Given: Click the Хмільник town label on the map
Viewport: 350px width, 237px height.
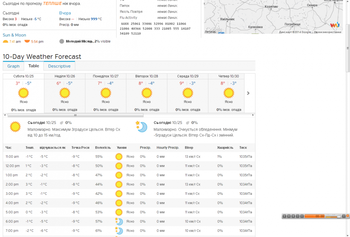Looking at the screenshot, I should 227,19.
